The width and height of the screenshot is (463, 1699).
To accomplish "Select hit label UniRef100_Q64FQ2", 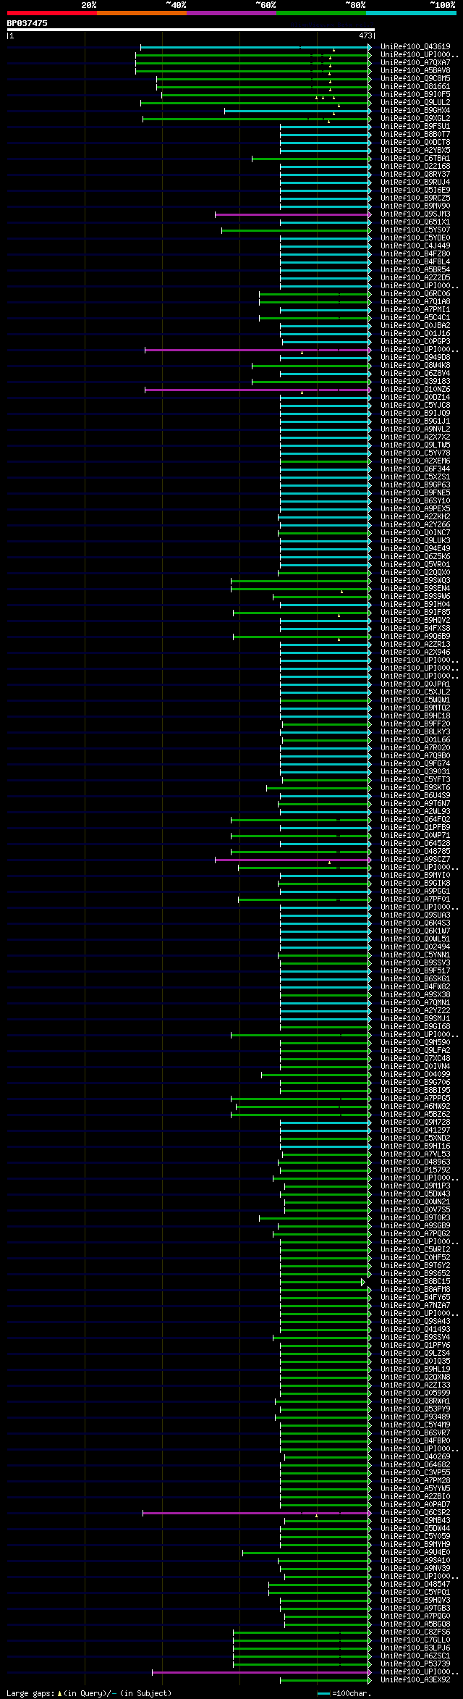I will click(415, 819).
